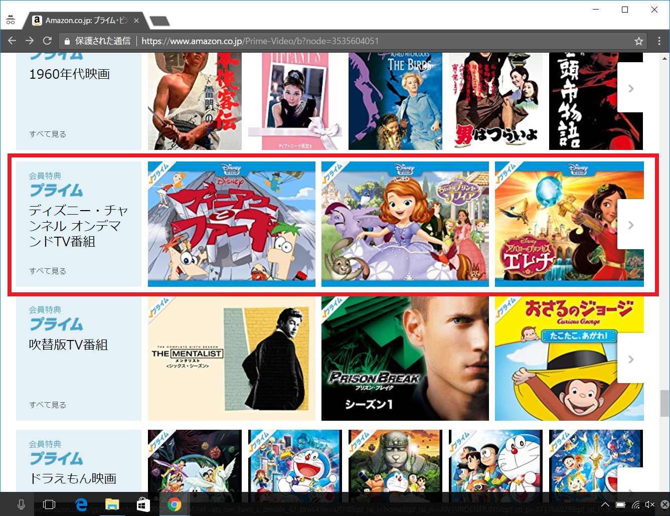Open the Windows Store taskbar icon
670x516 pixels.
click(143, 504)
